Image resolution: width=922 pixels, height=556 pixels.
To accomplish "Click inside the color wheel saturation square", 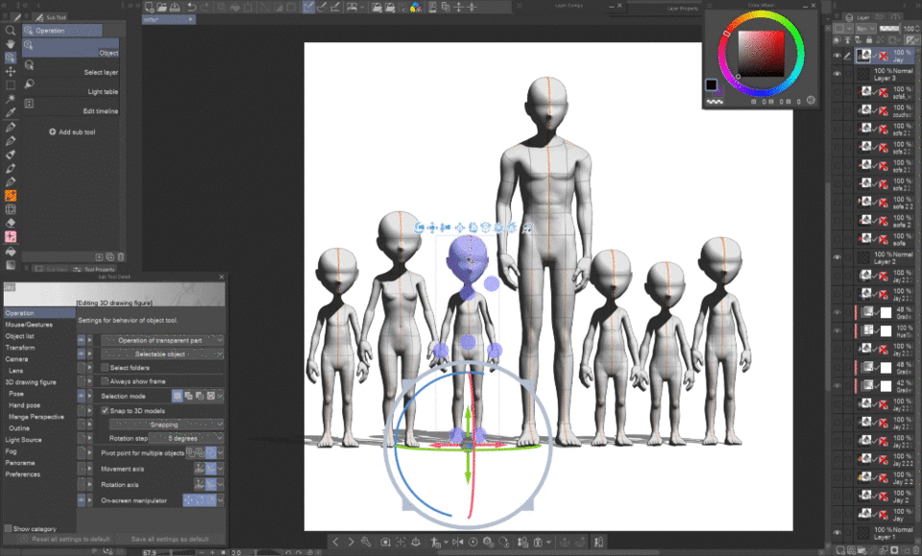I will [761, 54].
